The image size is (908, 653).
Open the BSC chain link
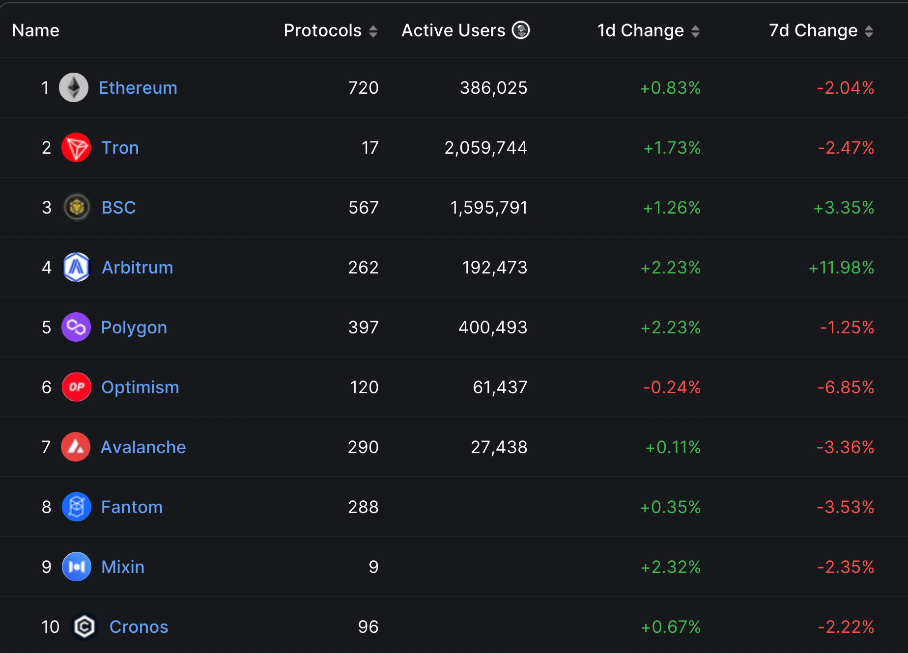(x=118, y=208)
